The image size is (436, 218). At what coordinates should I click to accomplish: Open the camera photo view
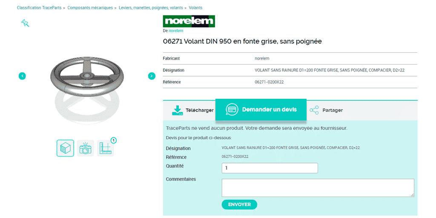pos(86,148)
